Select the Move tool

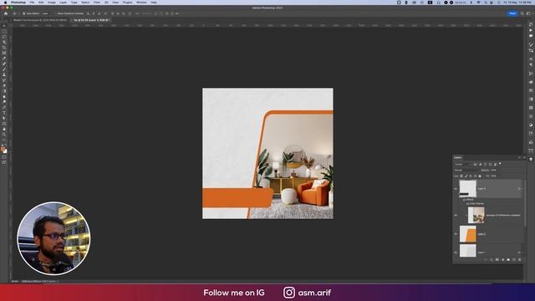coord(4,26)
